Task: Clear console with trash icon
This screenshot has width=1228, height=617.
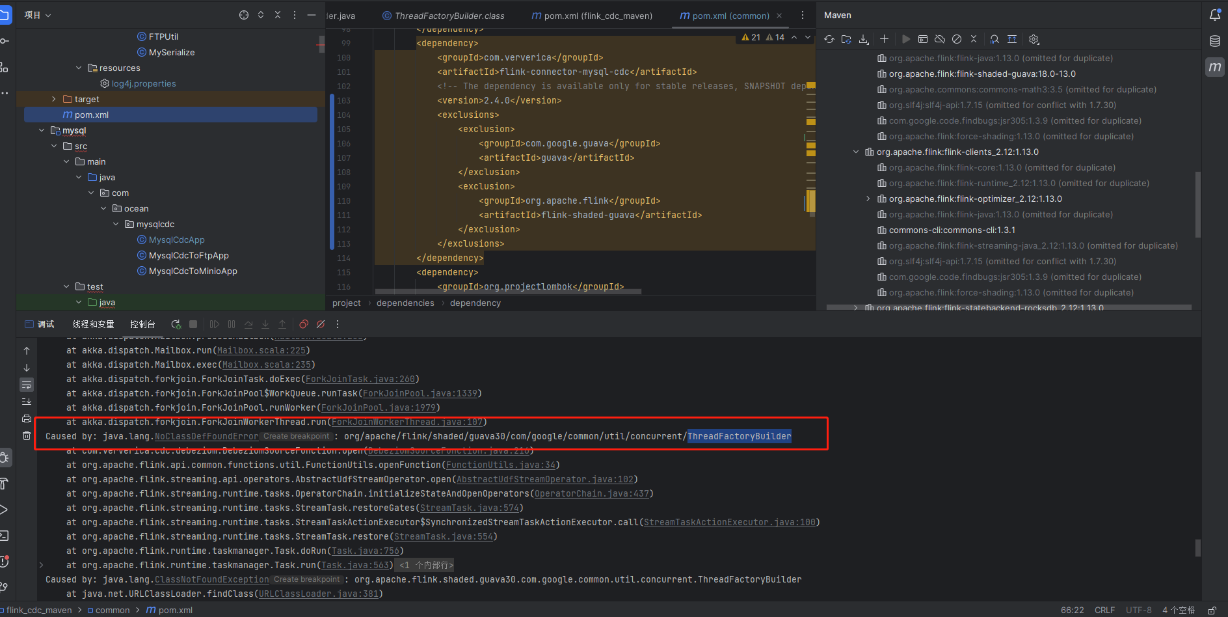Action: pos(27,435)
